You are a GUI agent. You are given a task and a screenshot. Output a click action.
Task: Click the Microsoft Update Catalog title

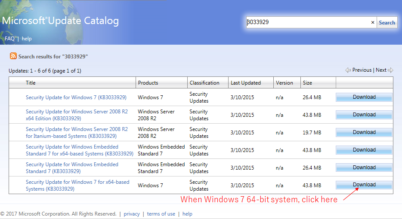coord(61,21)
